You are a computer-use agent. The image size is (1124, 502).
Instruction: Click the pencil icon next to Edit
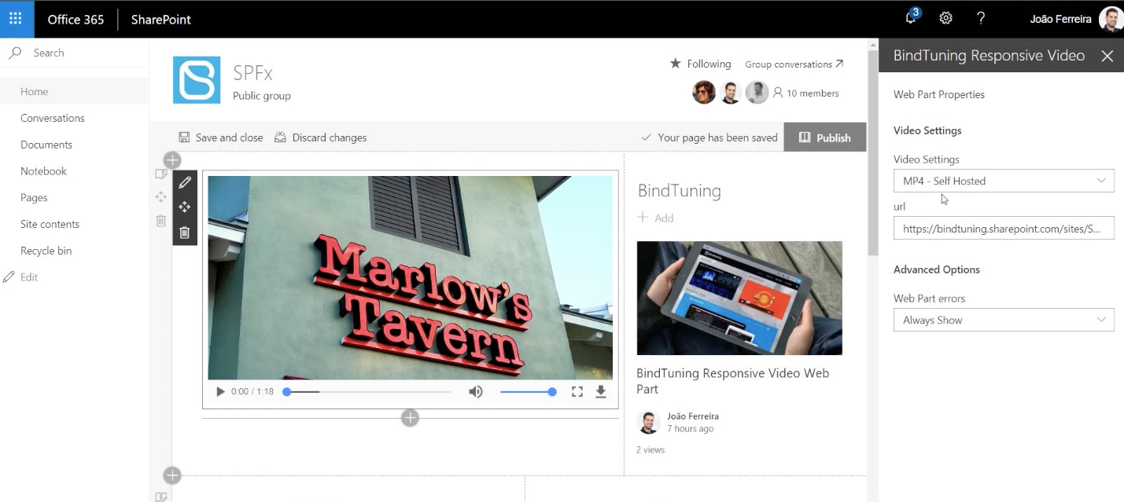pyautogui.click(x=9, y=277)
